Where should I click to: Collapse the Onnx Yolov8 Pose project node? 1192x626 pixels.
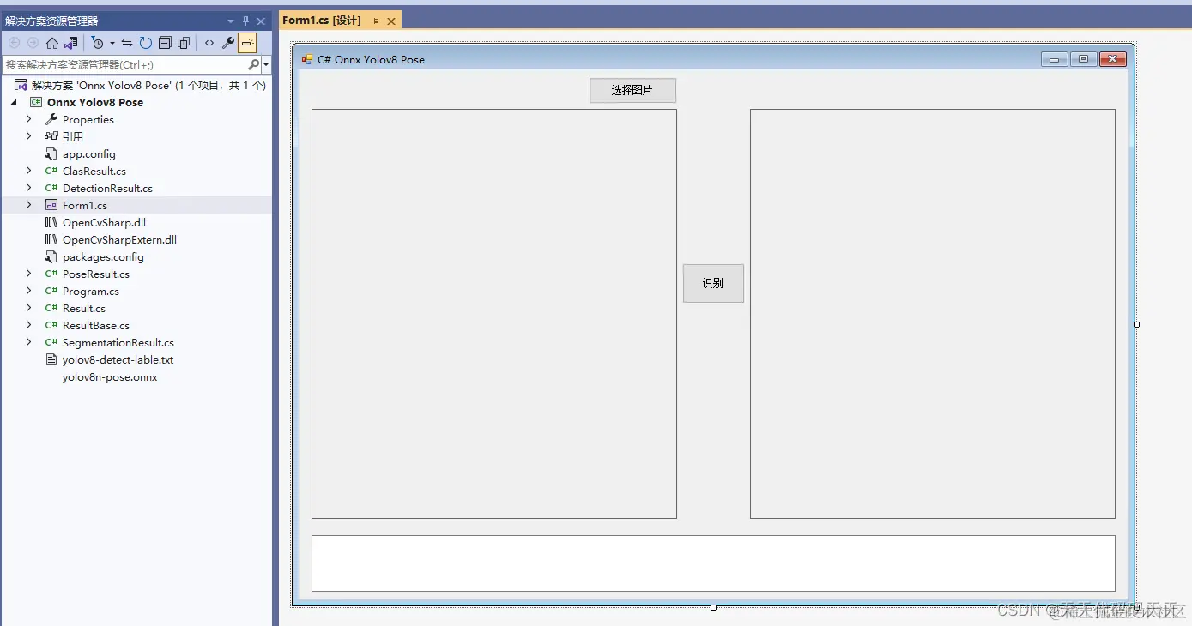(x=14, y=102)
